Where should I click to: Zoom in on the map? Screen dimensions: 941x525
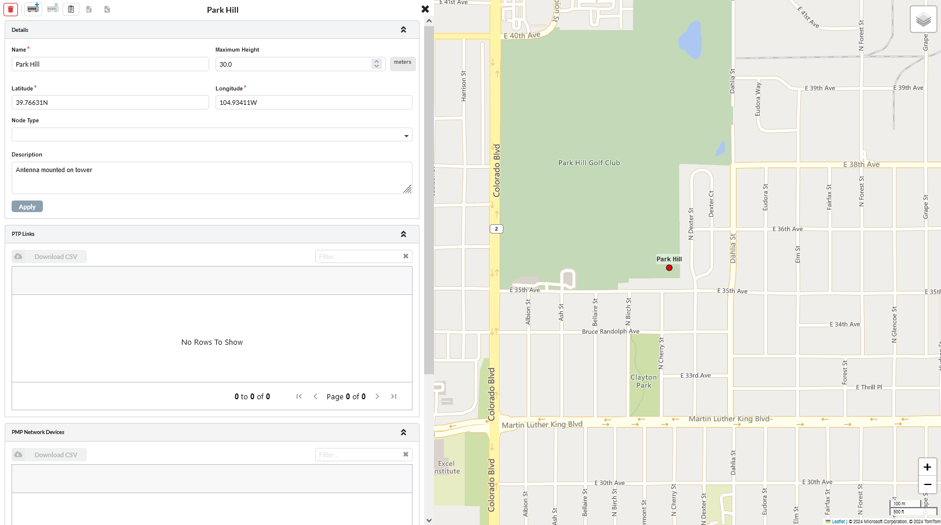pyautogui.click(x=927, y=467)
